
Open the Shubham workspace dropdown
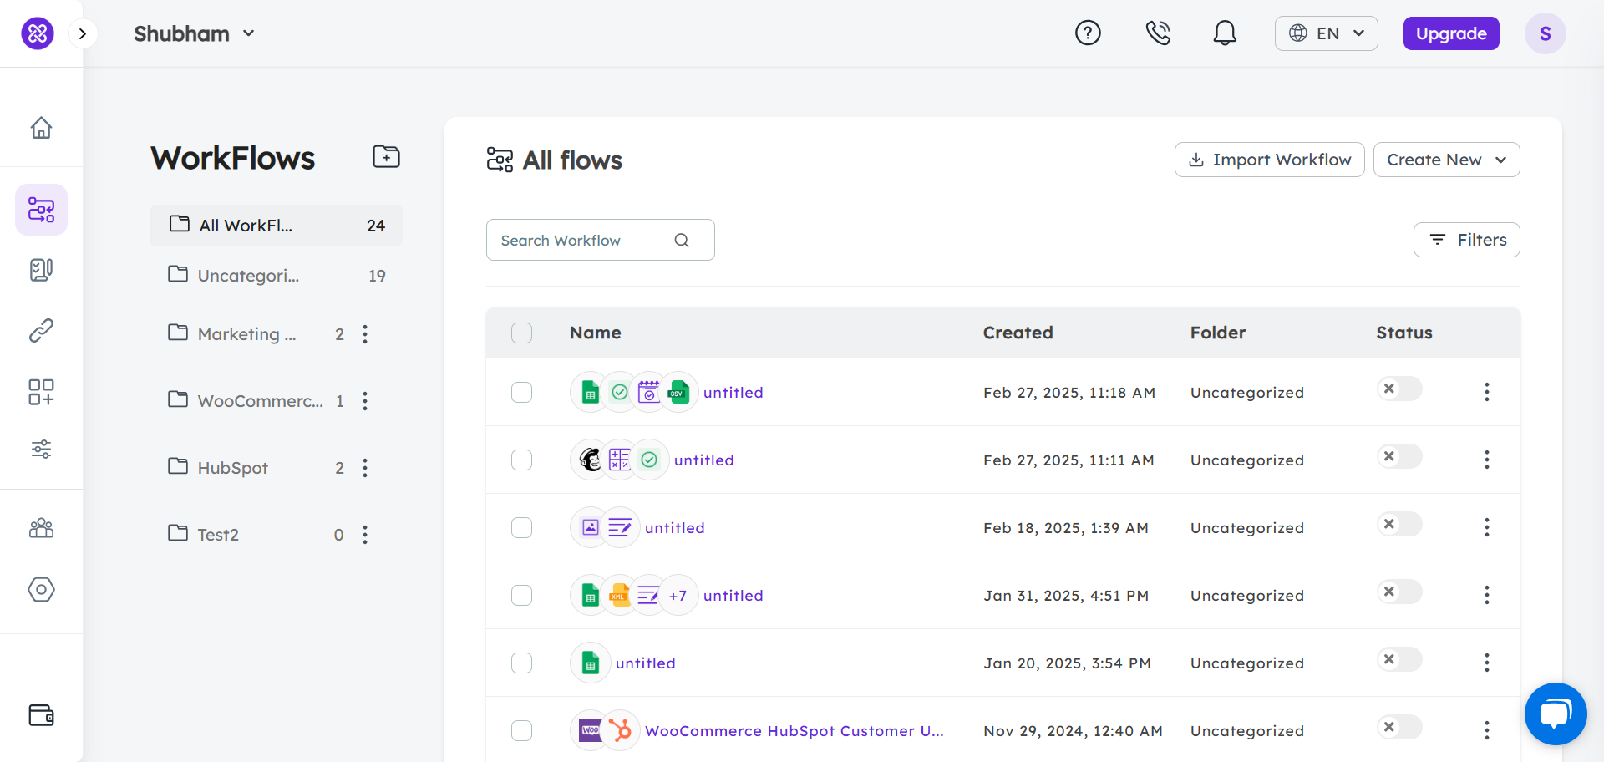click(195, 33)
